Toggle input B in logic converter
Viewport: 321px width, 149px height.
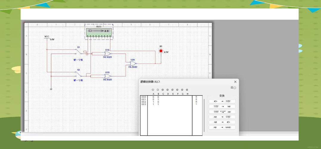[158, 90]
